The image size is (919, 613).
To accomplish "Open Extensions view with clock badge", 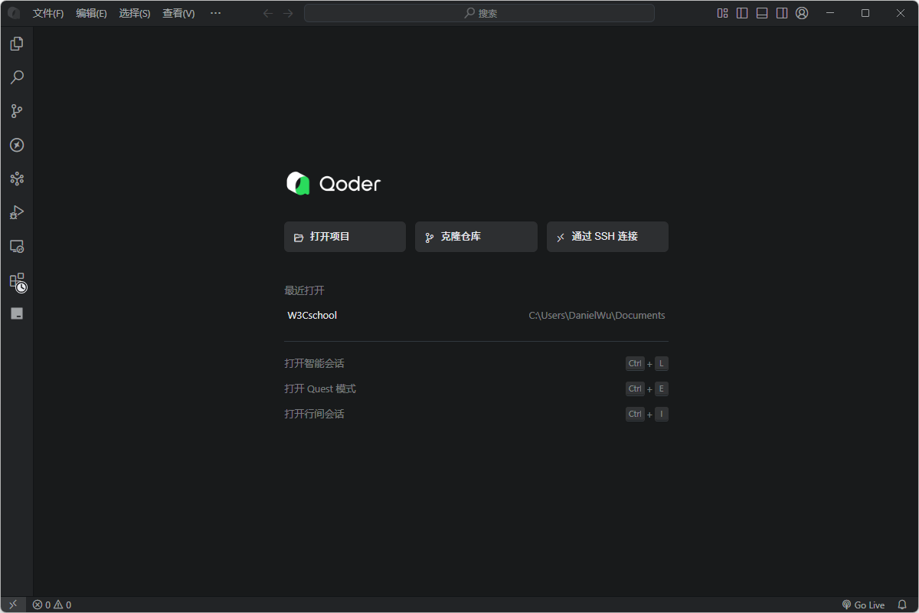I will pyautogui.click(x=18, y=282).
